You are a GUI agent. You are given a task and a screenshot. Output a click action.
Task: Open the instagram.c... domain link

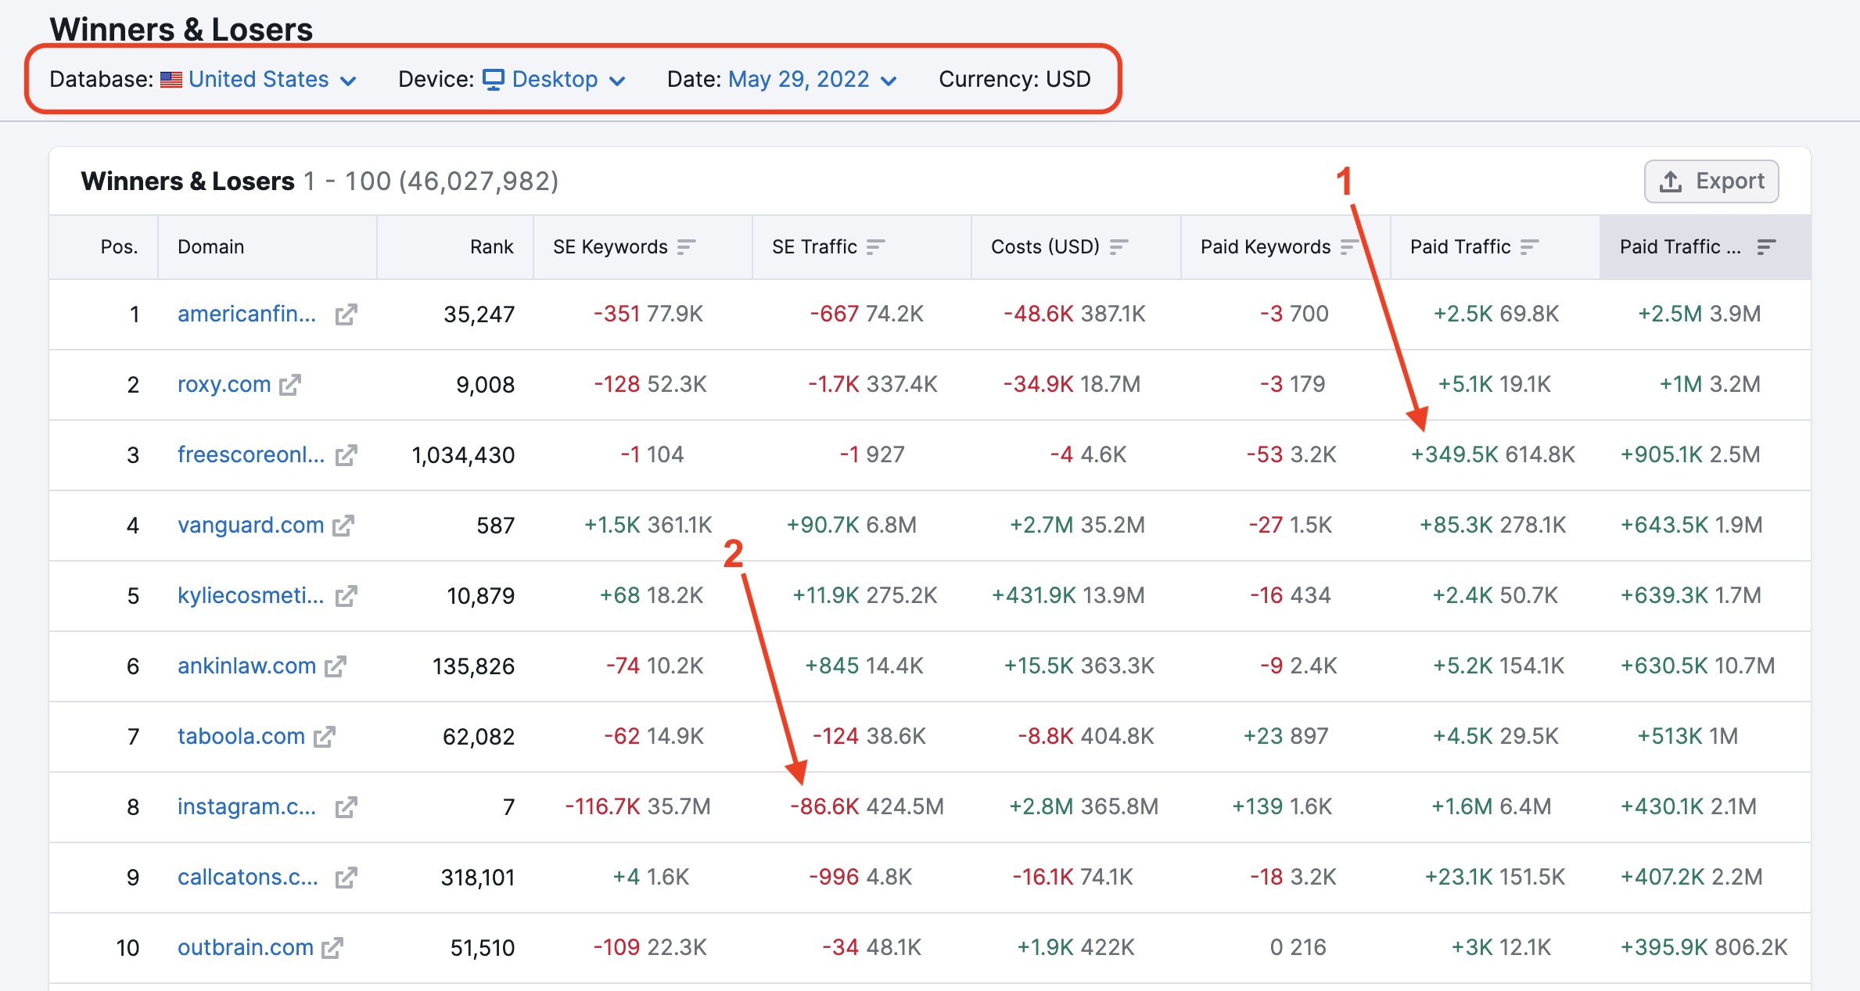[247, 806]
